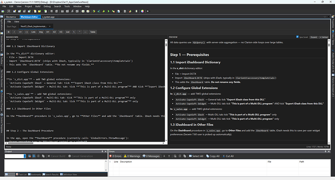Click Select All in Errors panel
The image size is (335, 180).
[196, 156]
